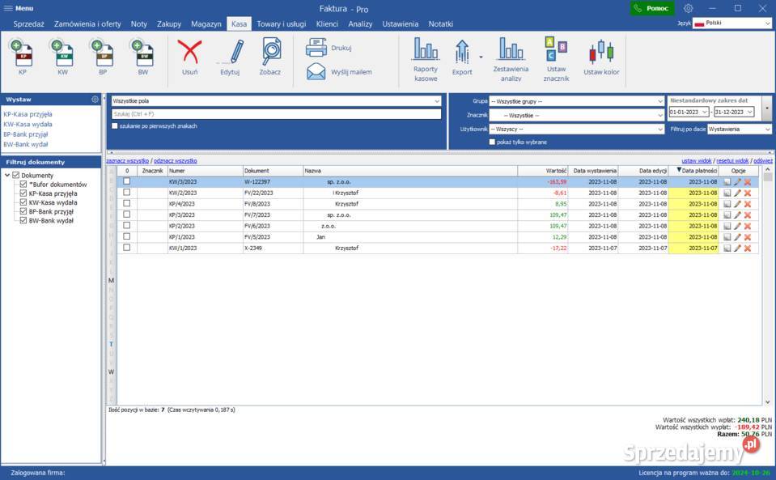Image resolution: width=776 pixels, height=480 pixels.
Task: Create a new KW cash disbursement document
Action: tap(62, 53)
